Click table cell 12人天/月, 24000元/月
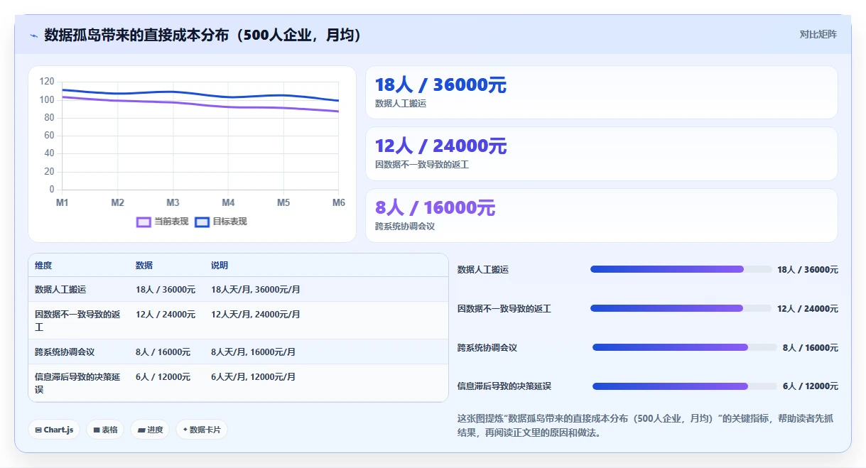 (256, 315)
